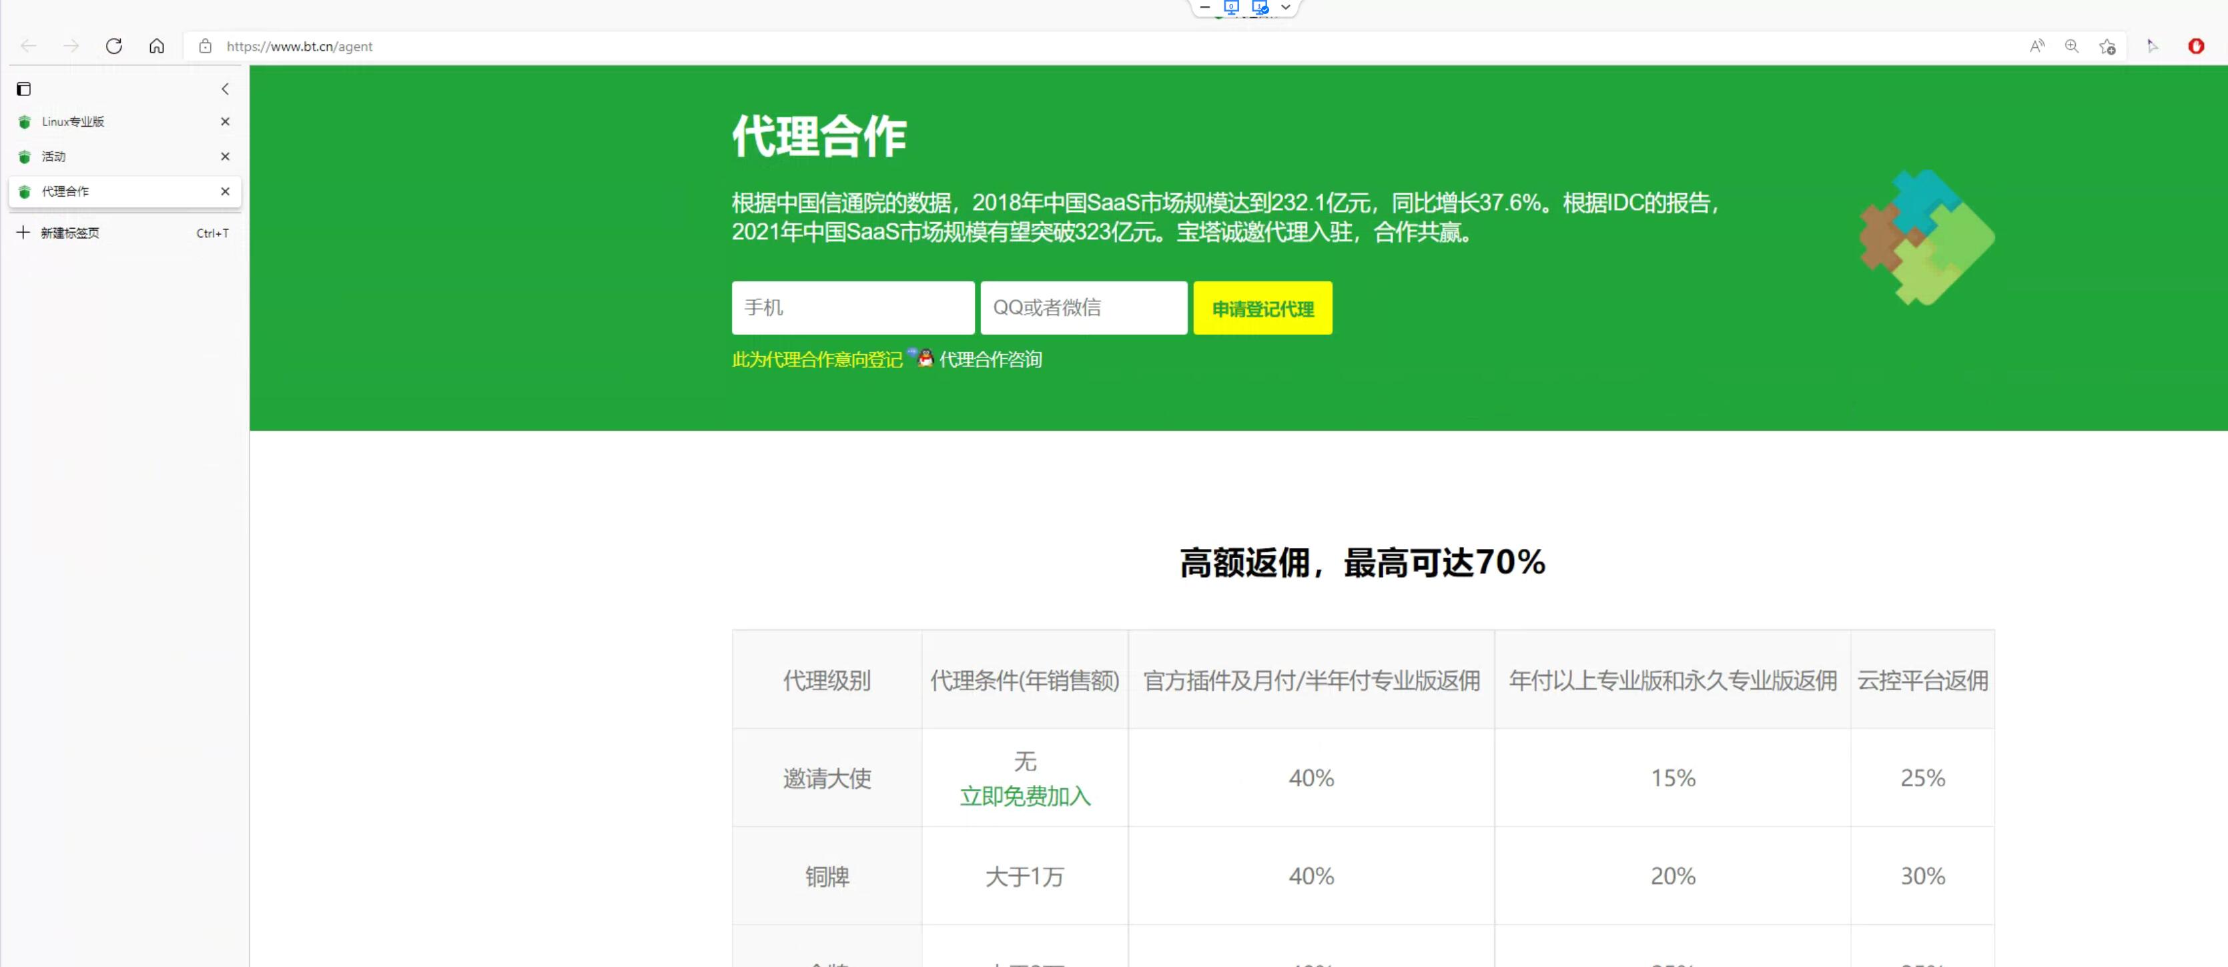Open a new tab via 新建标签页
The height and width of the screenshot is (967, 2228).
[x=123, y=233]
